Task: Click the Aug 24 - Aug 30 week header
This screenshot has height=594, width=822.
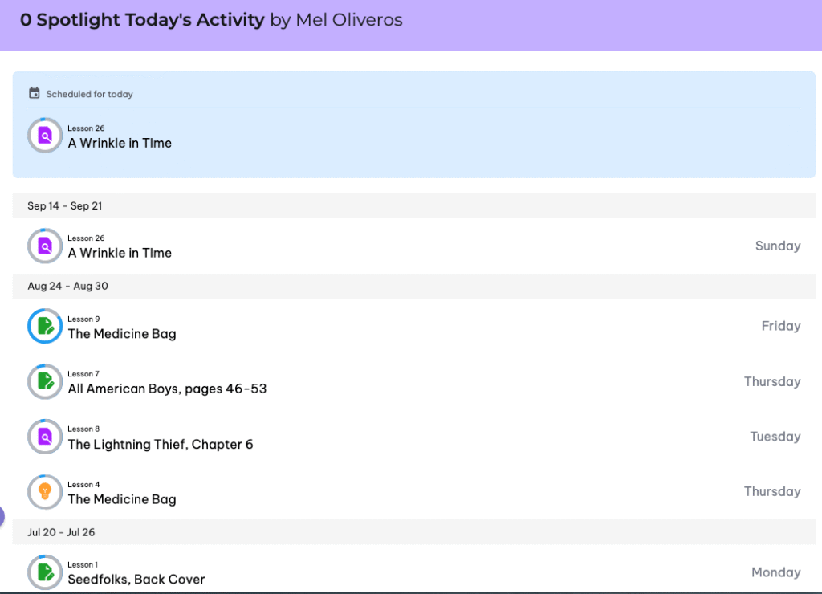Action: click(67, 286)
